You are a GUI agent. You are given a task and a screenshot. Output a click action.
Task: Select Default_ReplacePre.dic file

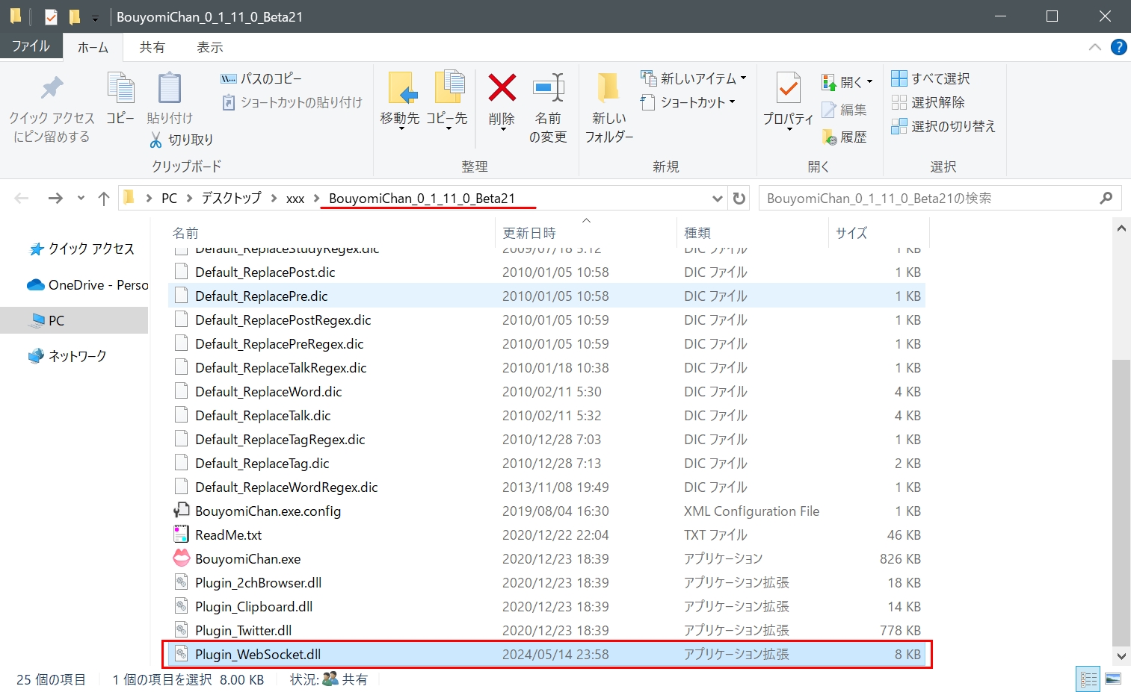[547, 296]
